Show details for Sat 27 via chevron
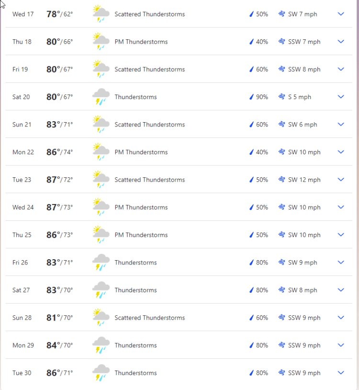 [x=341, y=290]
